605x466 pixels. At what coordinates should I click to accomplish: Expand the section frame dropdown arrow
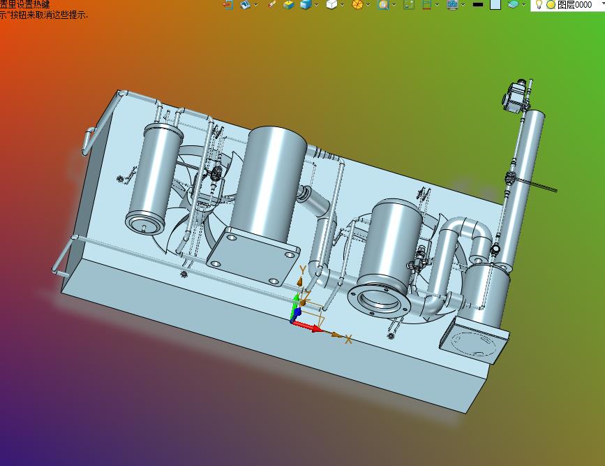tap(437, 5)
